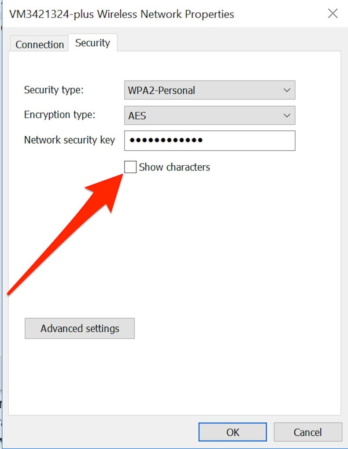This screenshot has width=348, height=449.
Task: Toggle Show characters to reveal the password
Action: pos(130,167)
